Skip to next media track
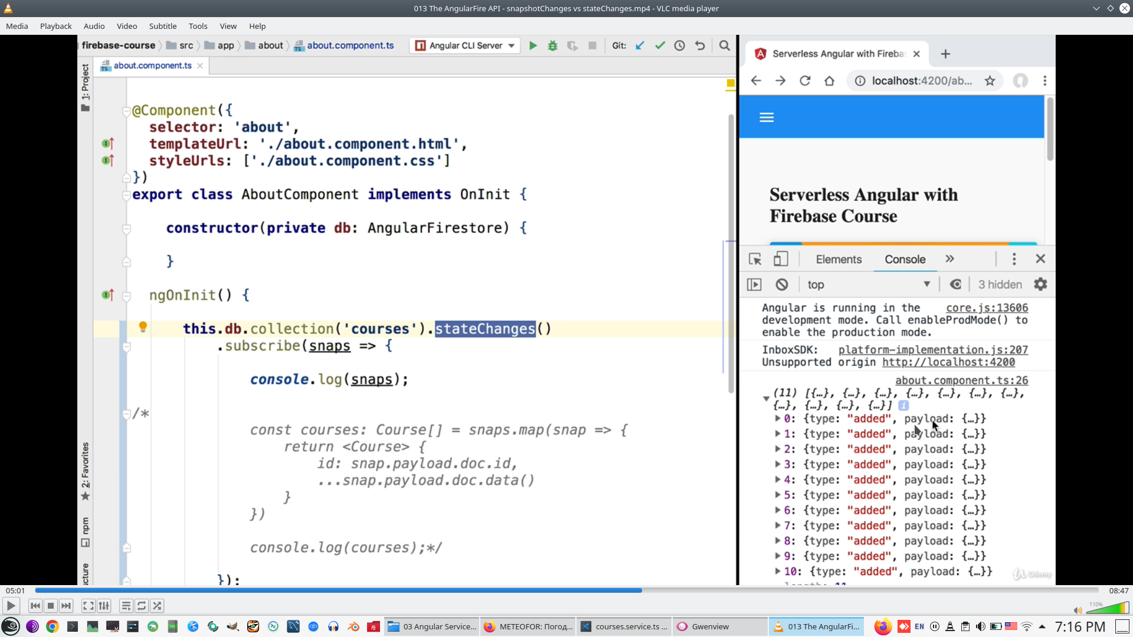Viewport: 1133px width, 637px height. coord(66,606)
